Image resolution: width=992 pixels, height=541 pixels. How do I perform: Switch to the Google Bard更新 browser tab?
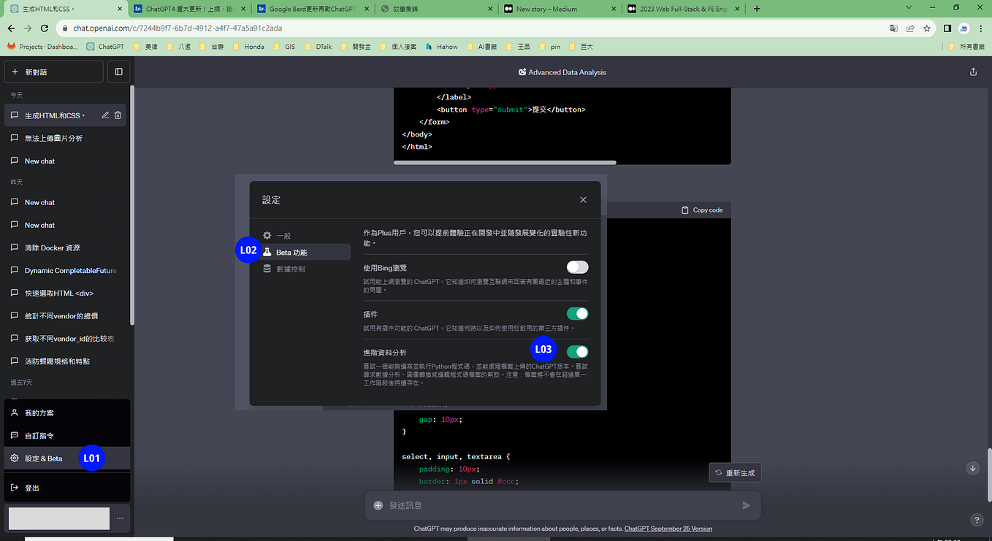(x=312, y=9)
